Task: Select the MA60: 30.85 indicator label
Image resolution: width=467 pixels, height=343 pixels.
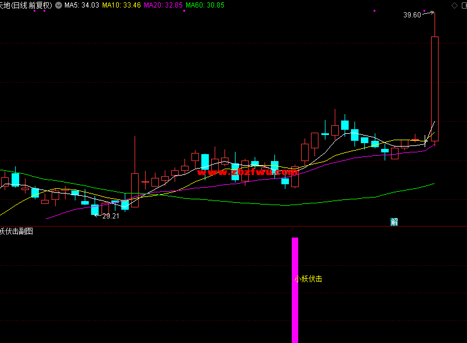Action: coord(205,5)
